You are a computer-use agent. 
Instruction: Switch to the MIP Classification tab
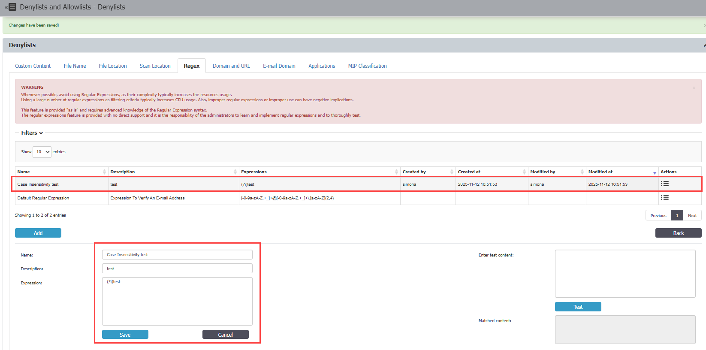click(x=367, y=66)
